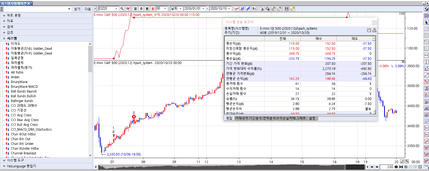429x171 pixels.
Task: Open the 거래내역 tab in report
Action: coord(241,118)
